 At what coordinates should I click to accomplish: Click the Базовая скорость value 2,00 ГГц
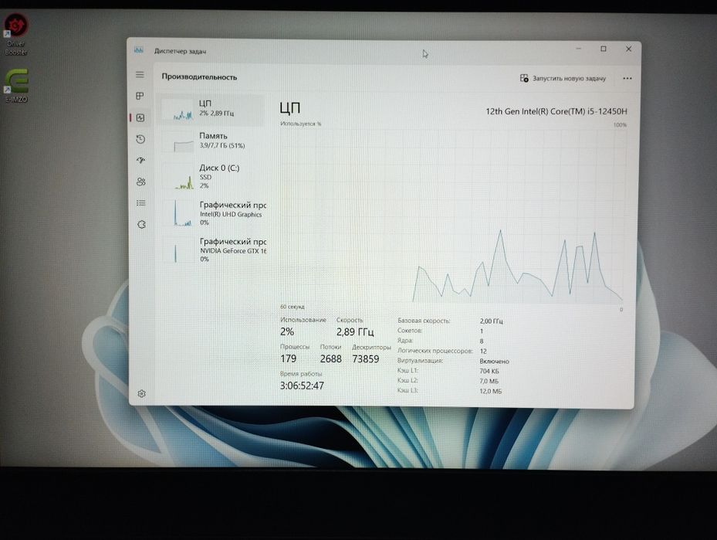(492, 321)
